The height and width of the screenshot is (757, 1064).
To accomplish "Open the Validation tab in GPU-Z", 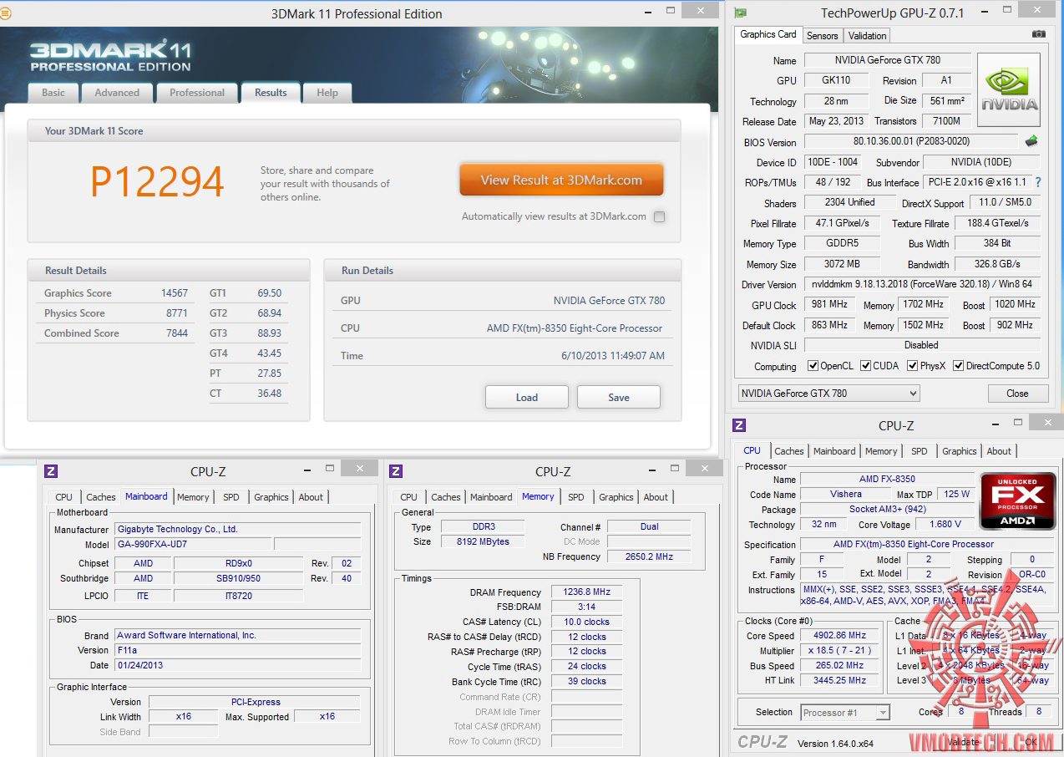I will point(867,35).
